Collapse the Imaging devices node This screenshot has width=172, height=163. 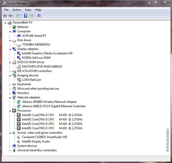[x=10, y=76]
